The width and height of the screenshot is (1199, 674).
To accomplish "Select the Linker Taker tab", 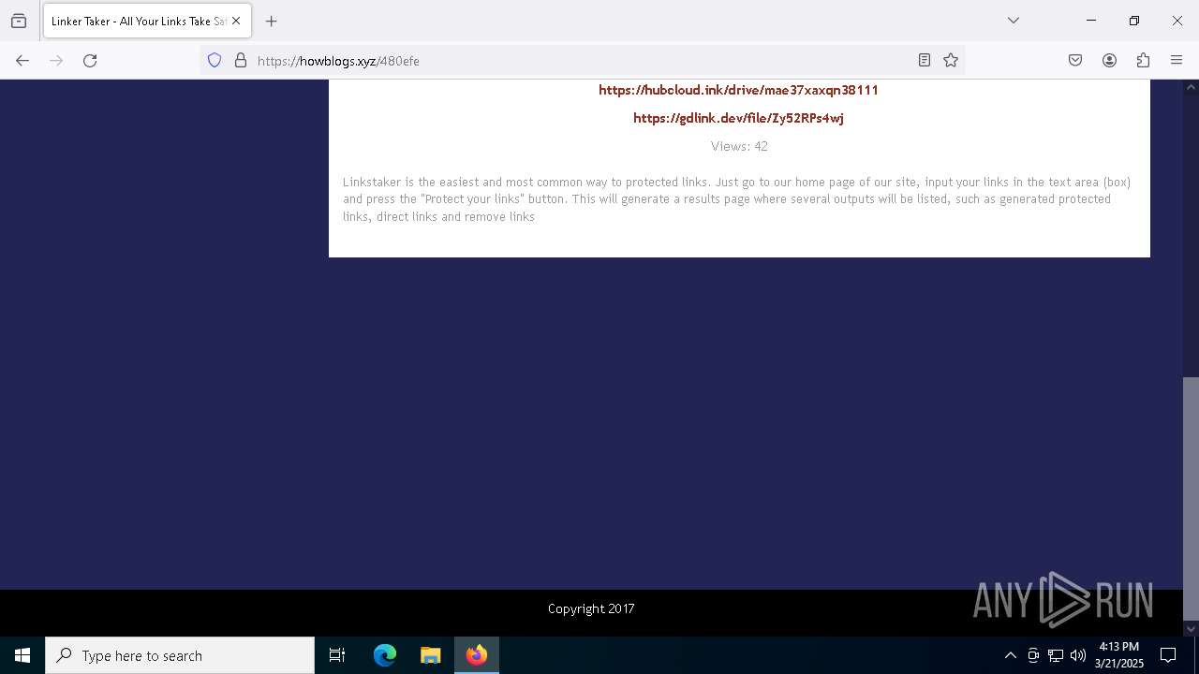I will (x=146, y=21).
